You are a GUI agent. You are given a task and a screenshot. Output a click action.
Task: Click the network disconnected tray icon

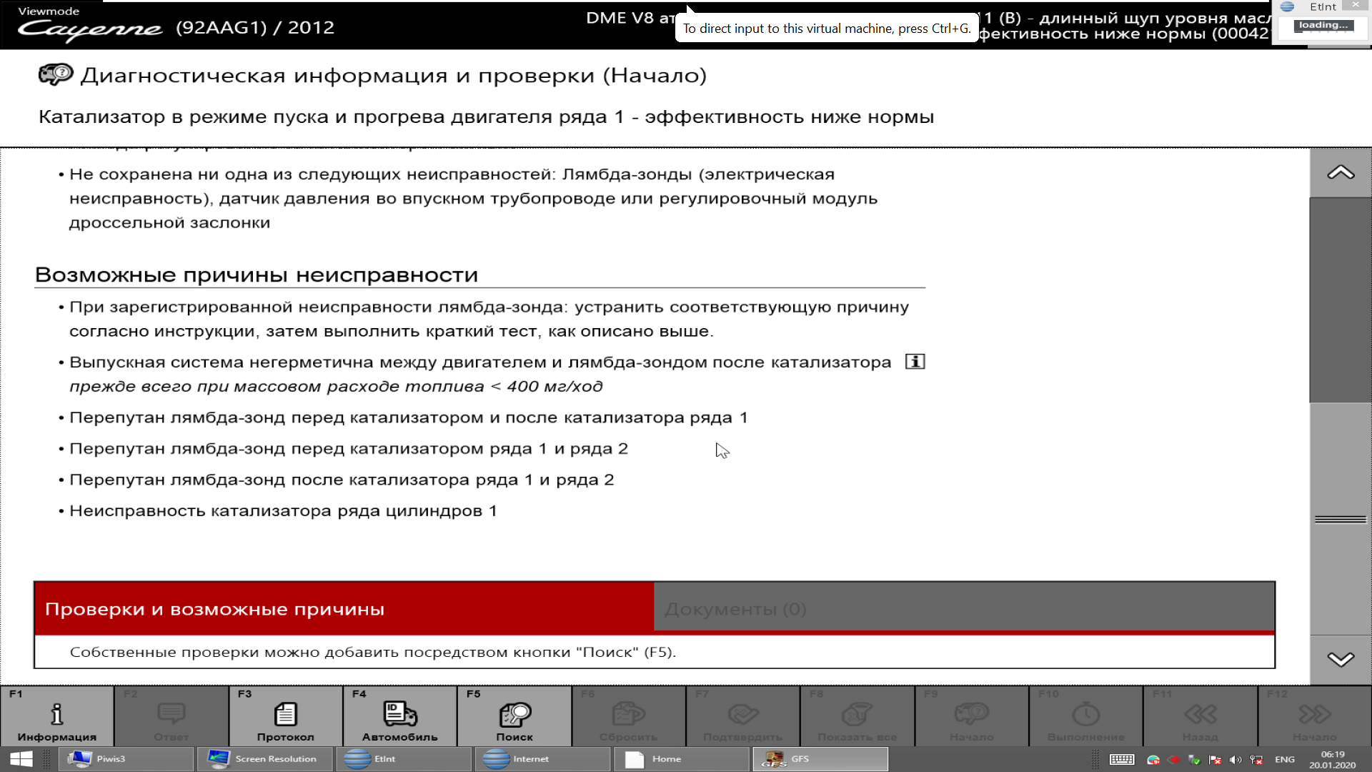pyautogui.click(x=1256, y=759)
